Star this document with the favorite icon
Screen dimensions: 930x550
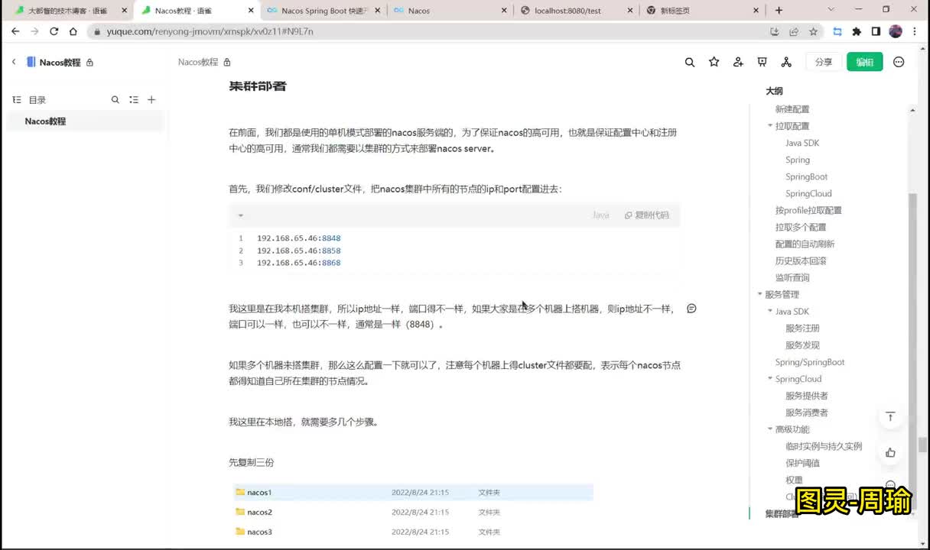pos(714,62)
